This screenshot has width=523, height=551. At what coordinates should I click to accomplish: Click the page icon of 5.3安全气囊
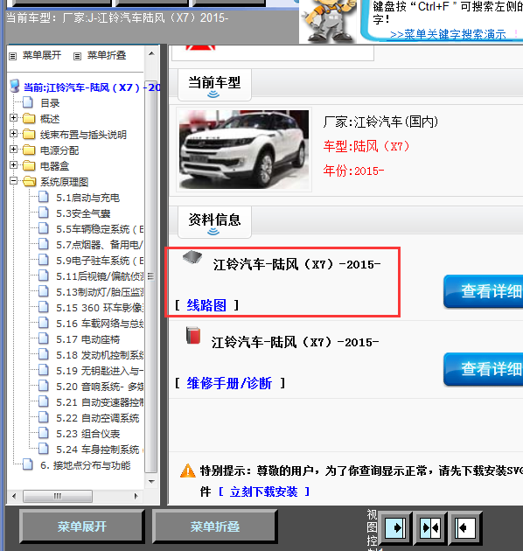tap(44, 213)
